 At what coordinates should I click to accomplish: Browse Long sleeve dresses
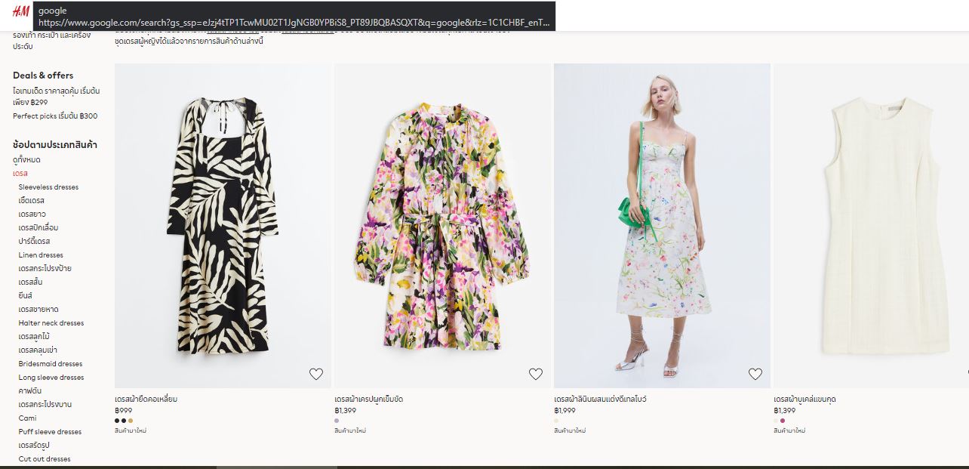click(51, 378)
